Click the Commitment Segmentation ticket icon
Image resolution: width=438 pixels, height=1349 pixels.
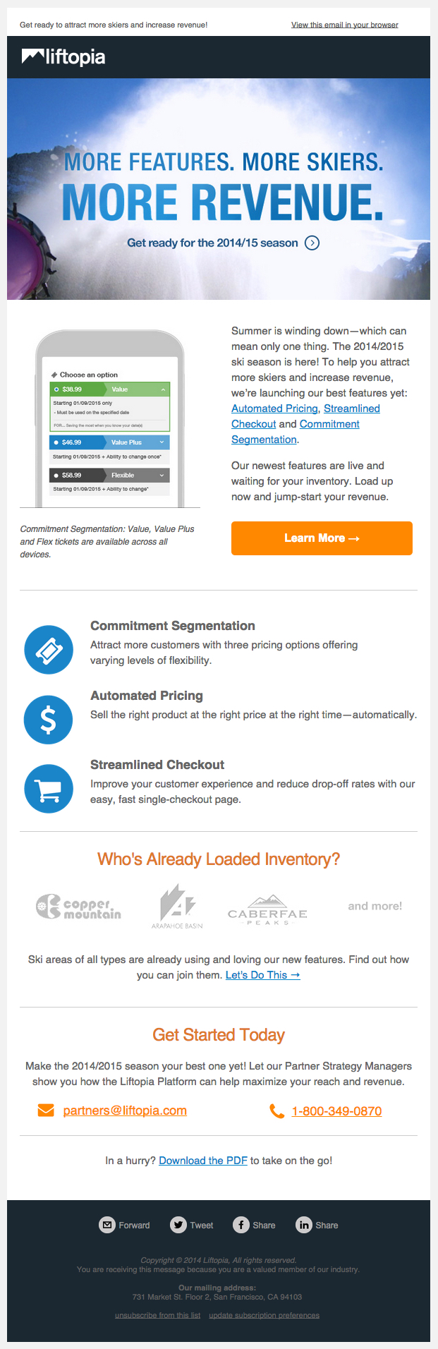point(49,650)
